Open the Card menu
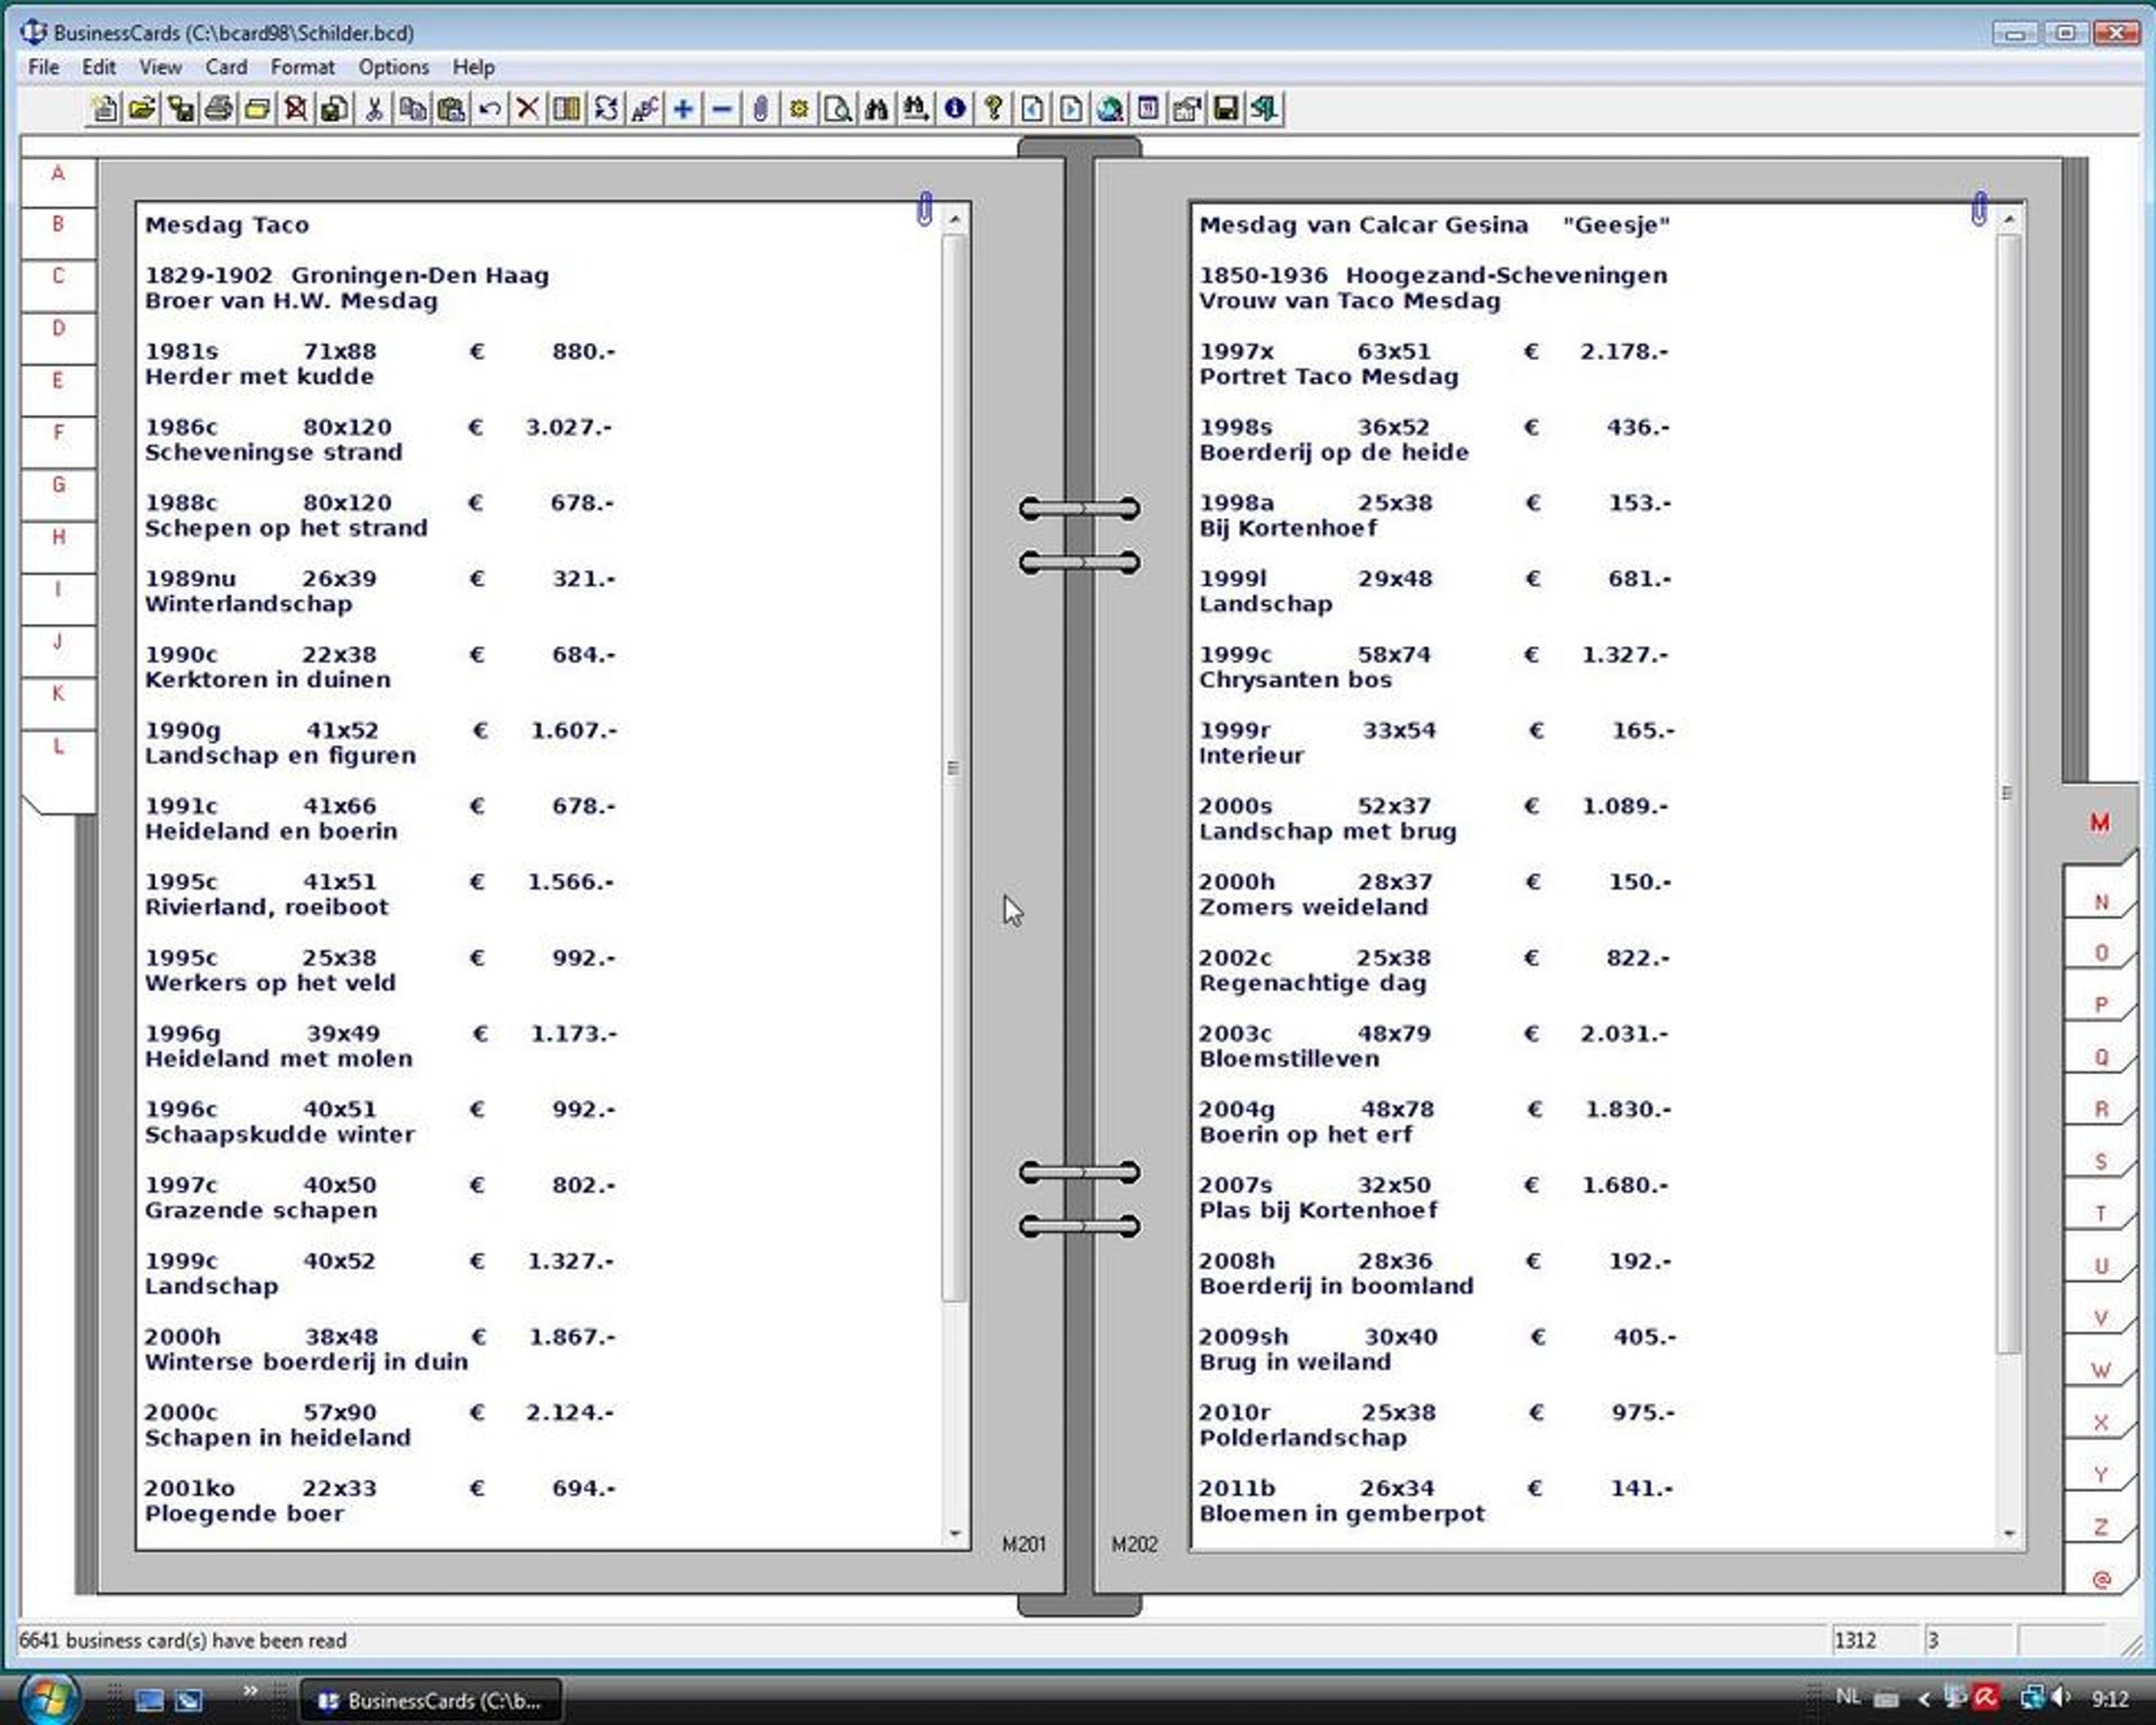2156x1725 pixels. [x=226, y=67]
